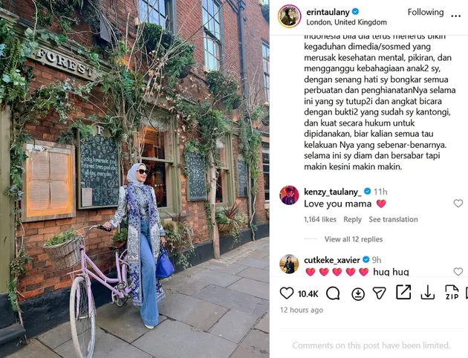View erintaulany profile picture story

[289, 16]
